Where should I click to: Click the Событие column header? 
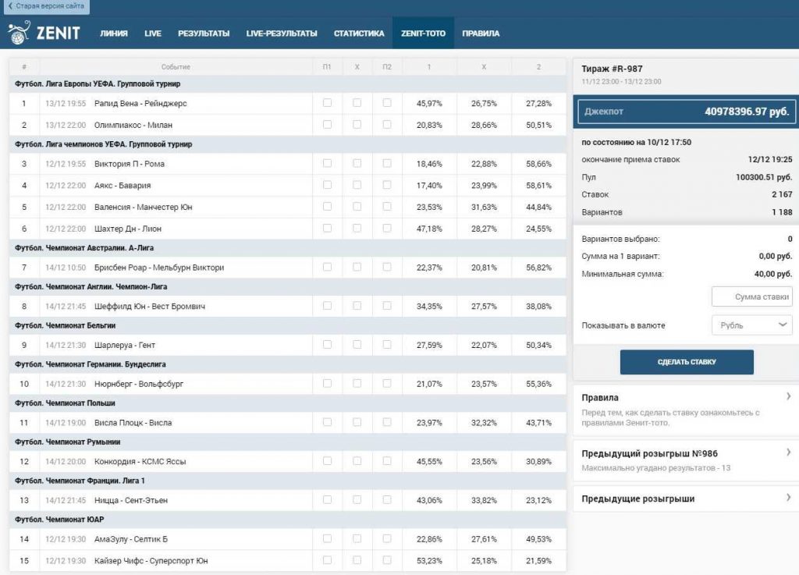176,67
